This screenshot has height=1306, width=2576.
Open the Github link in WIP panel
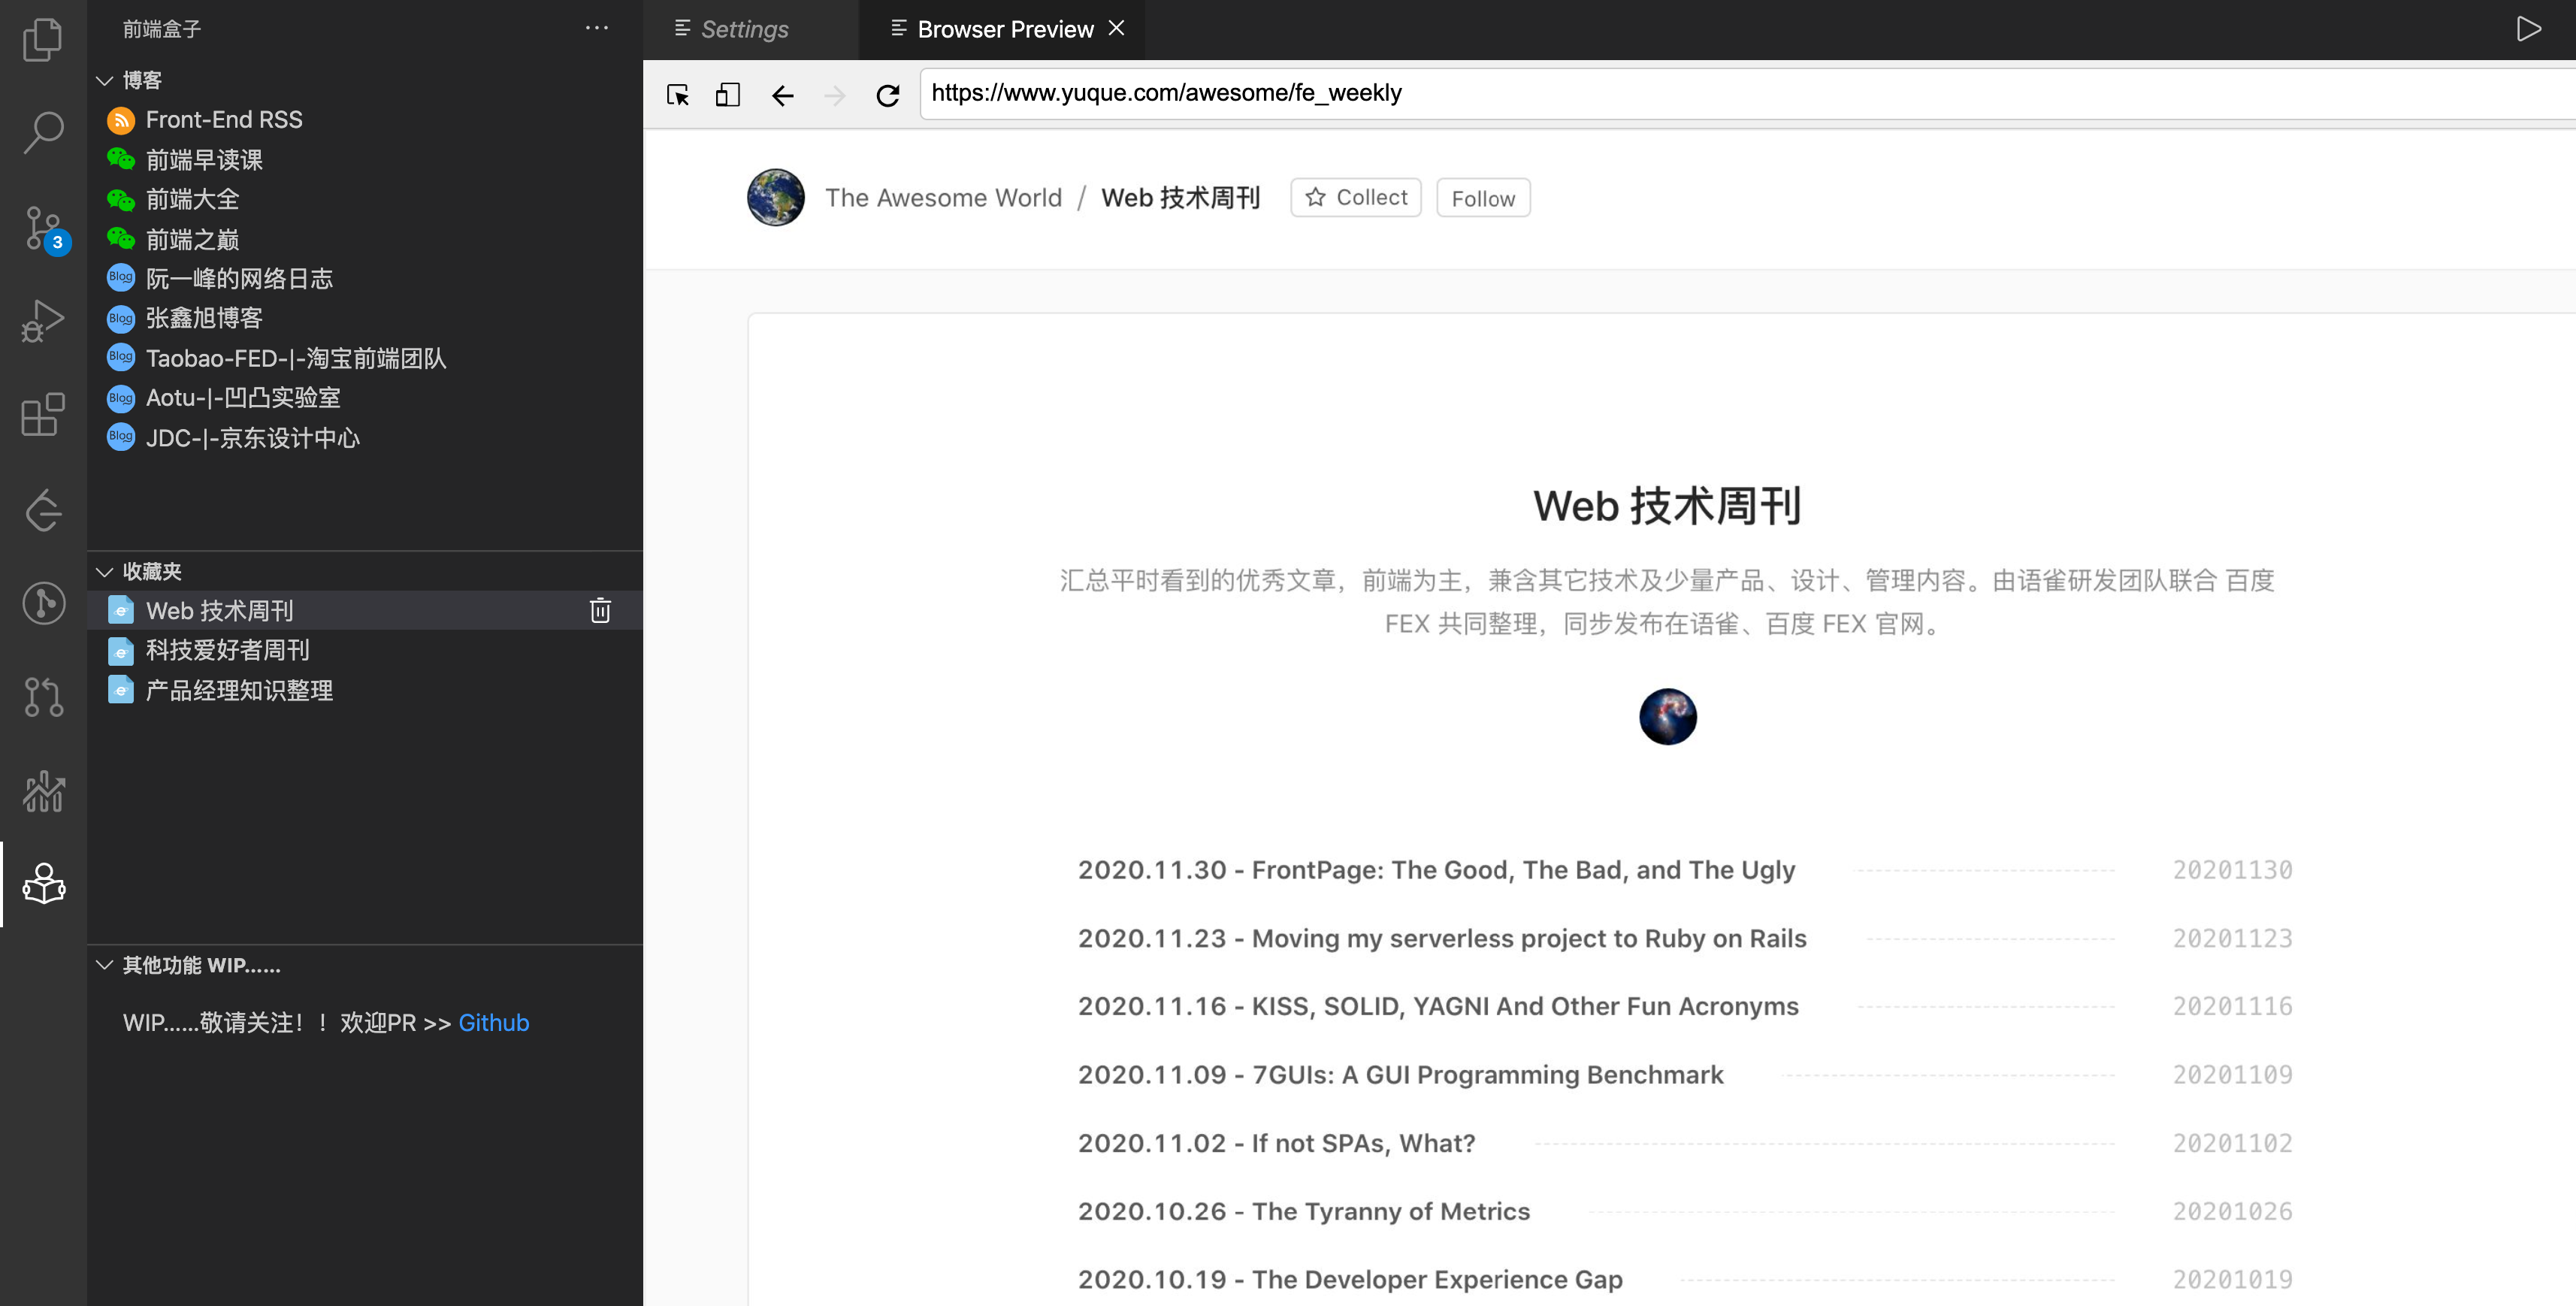pyautogui.click(x=493, y=1023)
